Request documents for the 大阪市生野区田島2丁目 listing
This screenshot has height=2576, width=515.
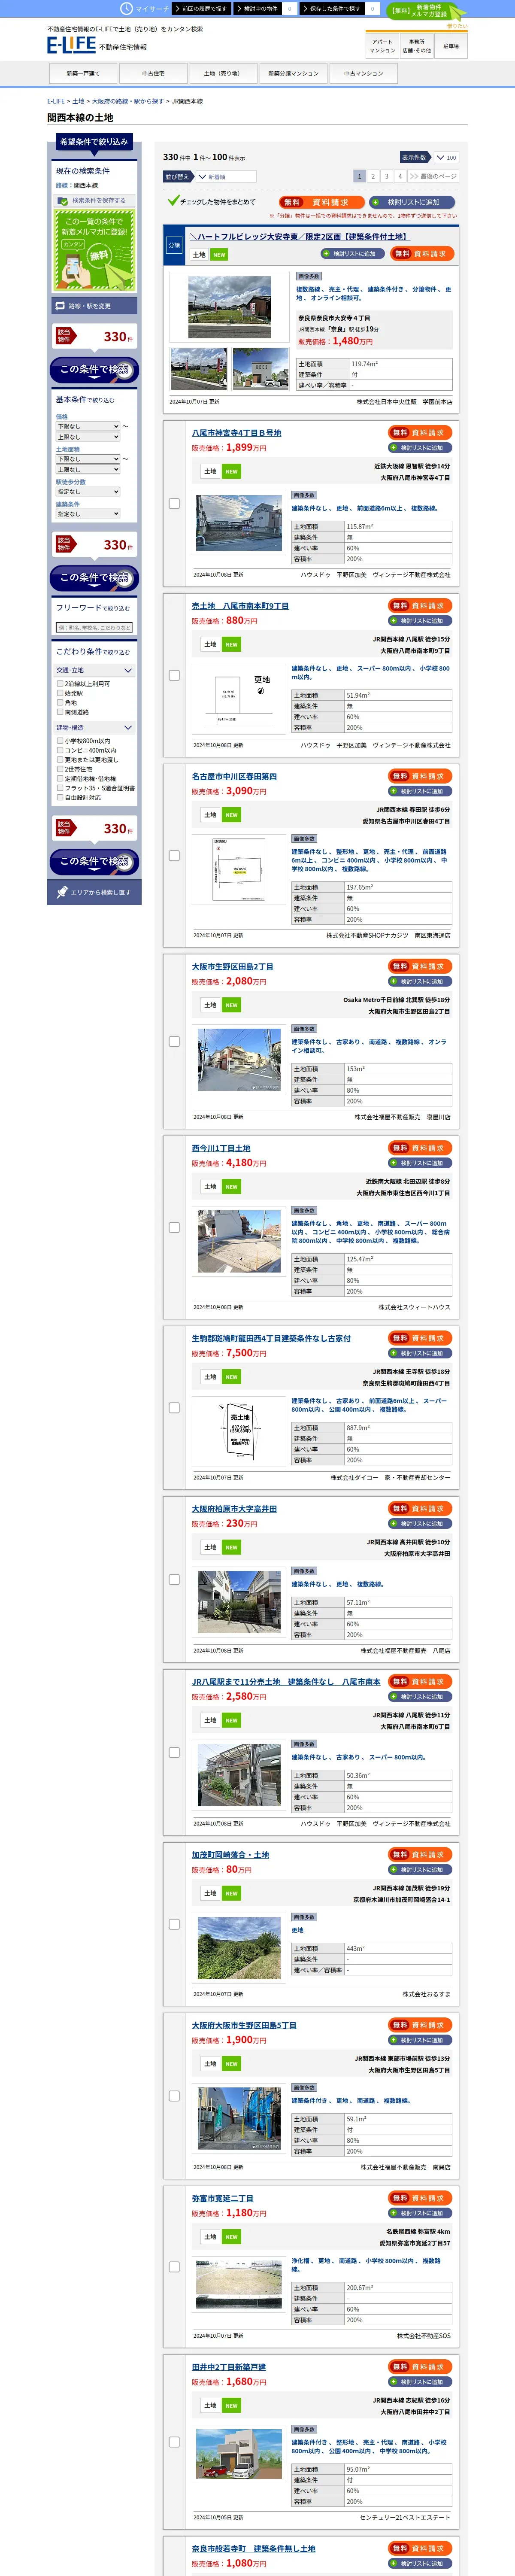420,966
